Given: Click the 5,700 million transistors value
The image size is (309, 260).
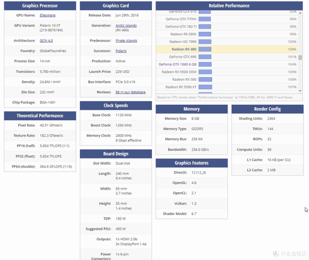Looking at the screenshot, I should (50, 72).
